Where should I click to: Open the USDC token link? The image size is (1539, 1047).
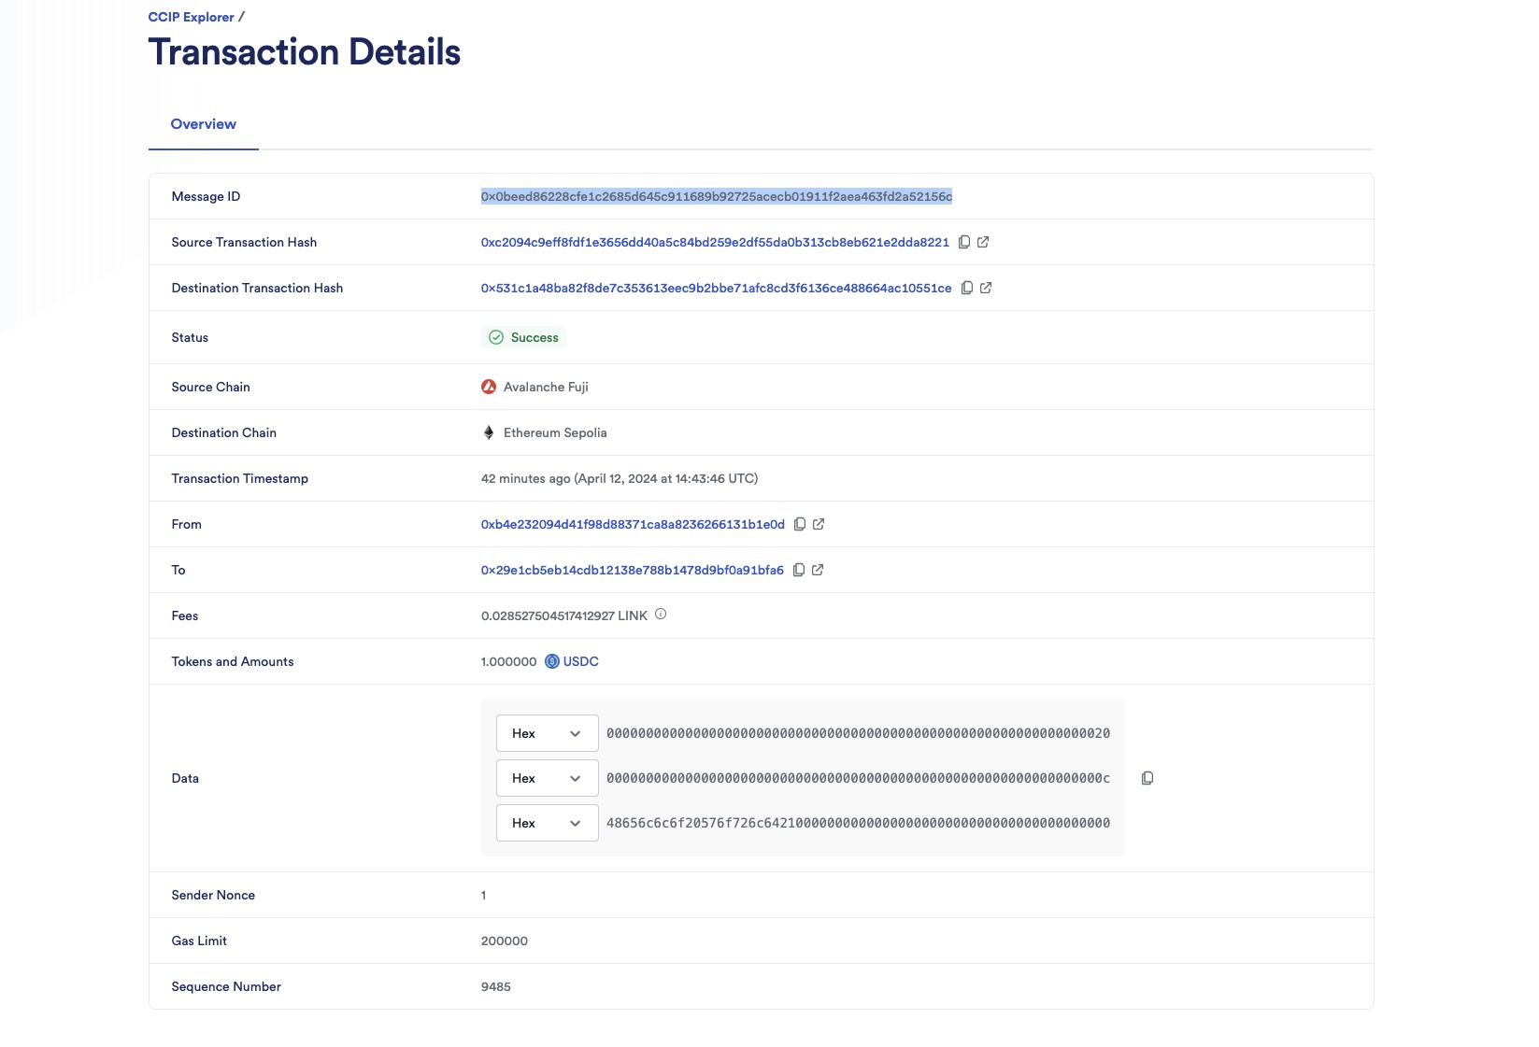(x=579, y=660)
